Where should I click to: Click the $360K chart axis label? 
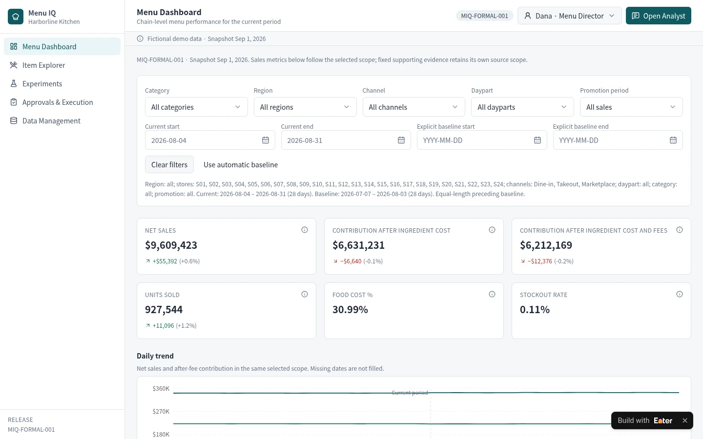click(x=161, y=389)
